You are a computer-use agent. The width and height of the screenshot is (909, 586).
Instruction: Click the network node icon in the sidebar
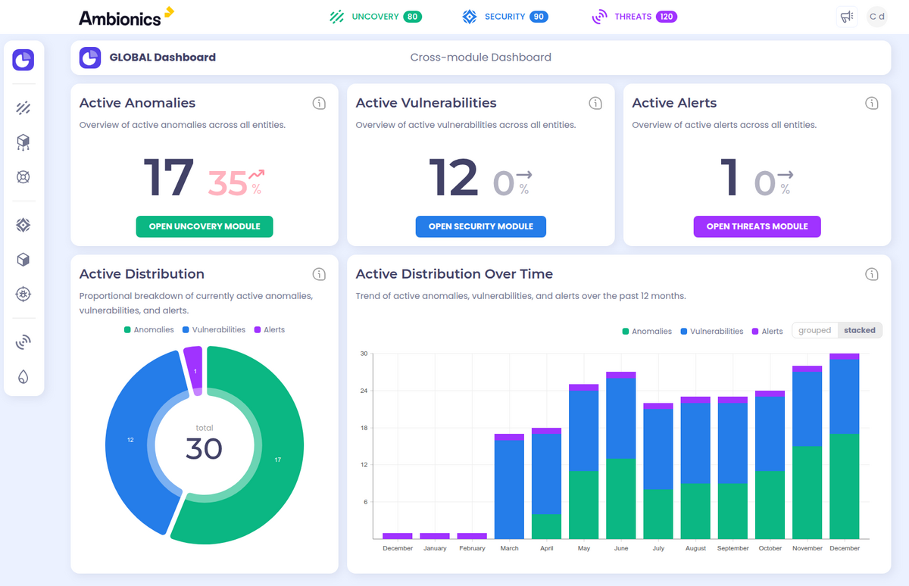pyautogui.click(x=23, y=142)
